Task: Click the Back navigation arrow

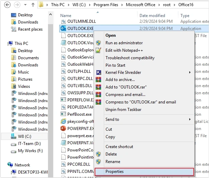Action: 7,5
